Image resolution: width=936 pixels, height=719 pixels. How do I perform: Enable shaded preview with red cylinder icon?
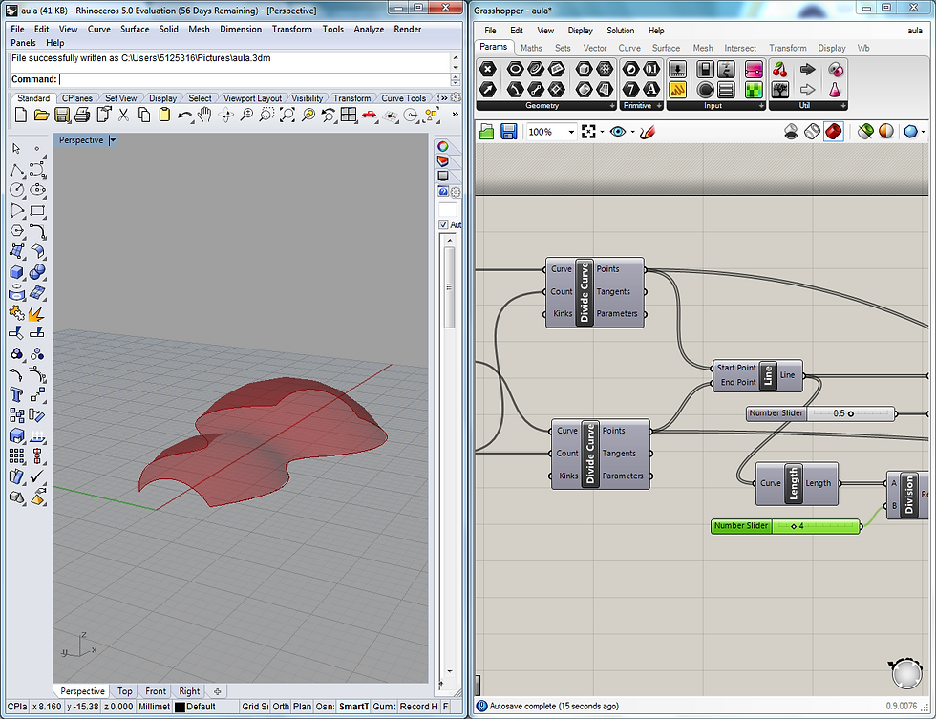point(833,132)
